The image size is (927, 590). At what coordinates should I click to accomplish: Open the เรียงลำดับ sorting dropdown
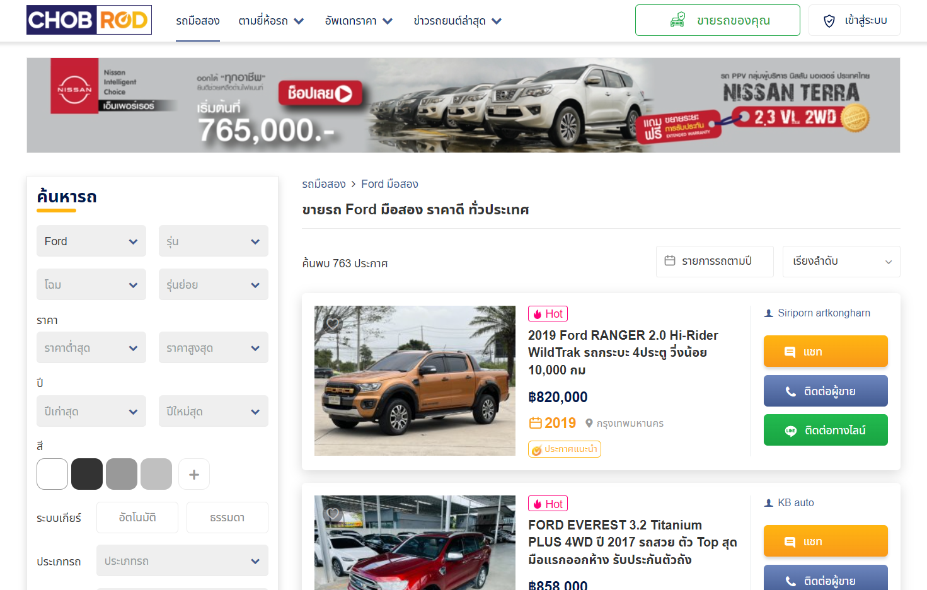tap(841, 261)
